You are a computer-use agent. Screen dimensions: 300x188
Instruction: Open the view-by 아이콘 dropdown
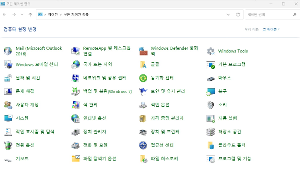pos(271,29)
